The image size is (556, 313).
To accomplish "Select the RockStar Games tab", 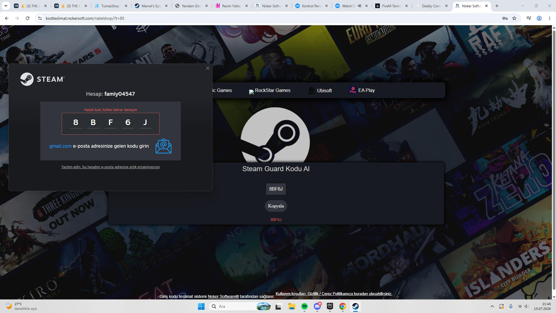I will [270, 91].
